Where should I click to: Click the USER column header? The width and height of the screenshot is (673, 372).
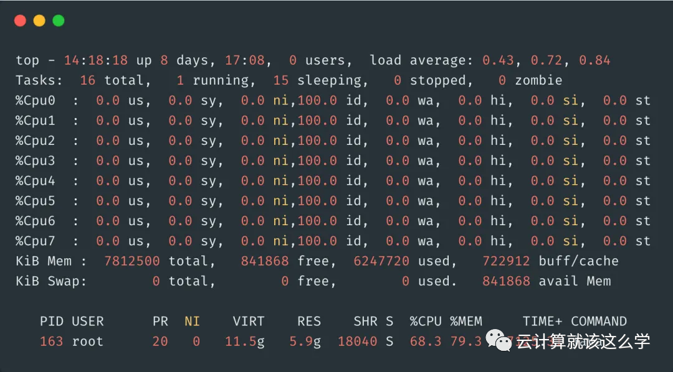88,322
